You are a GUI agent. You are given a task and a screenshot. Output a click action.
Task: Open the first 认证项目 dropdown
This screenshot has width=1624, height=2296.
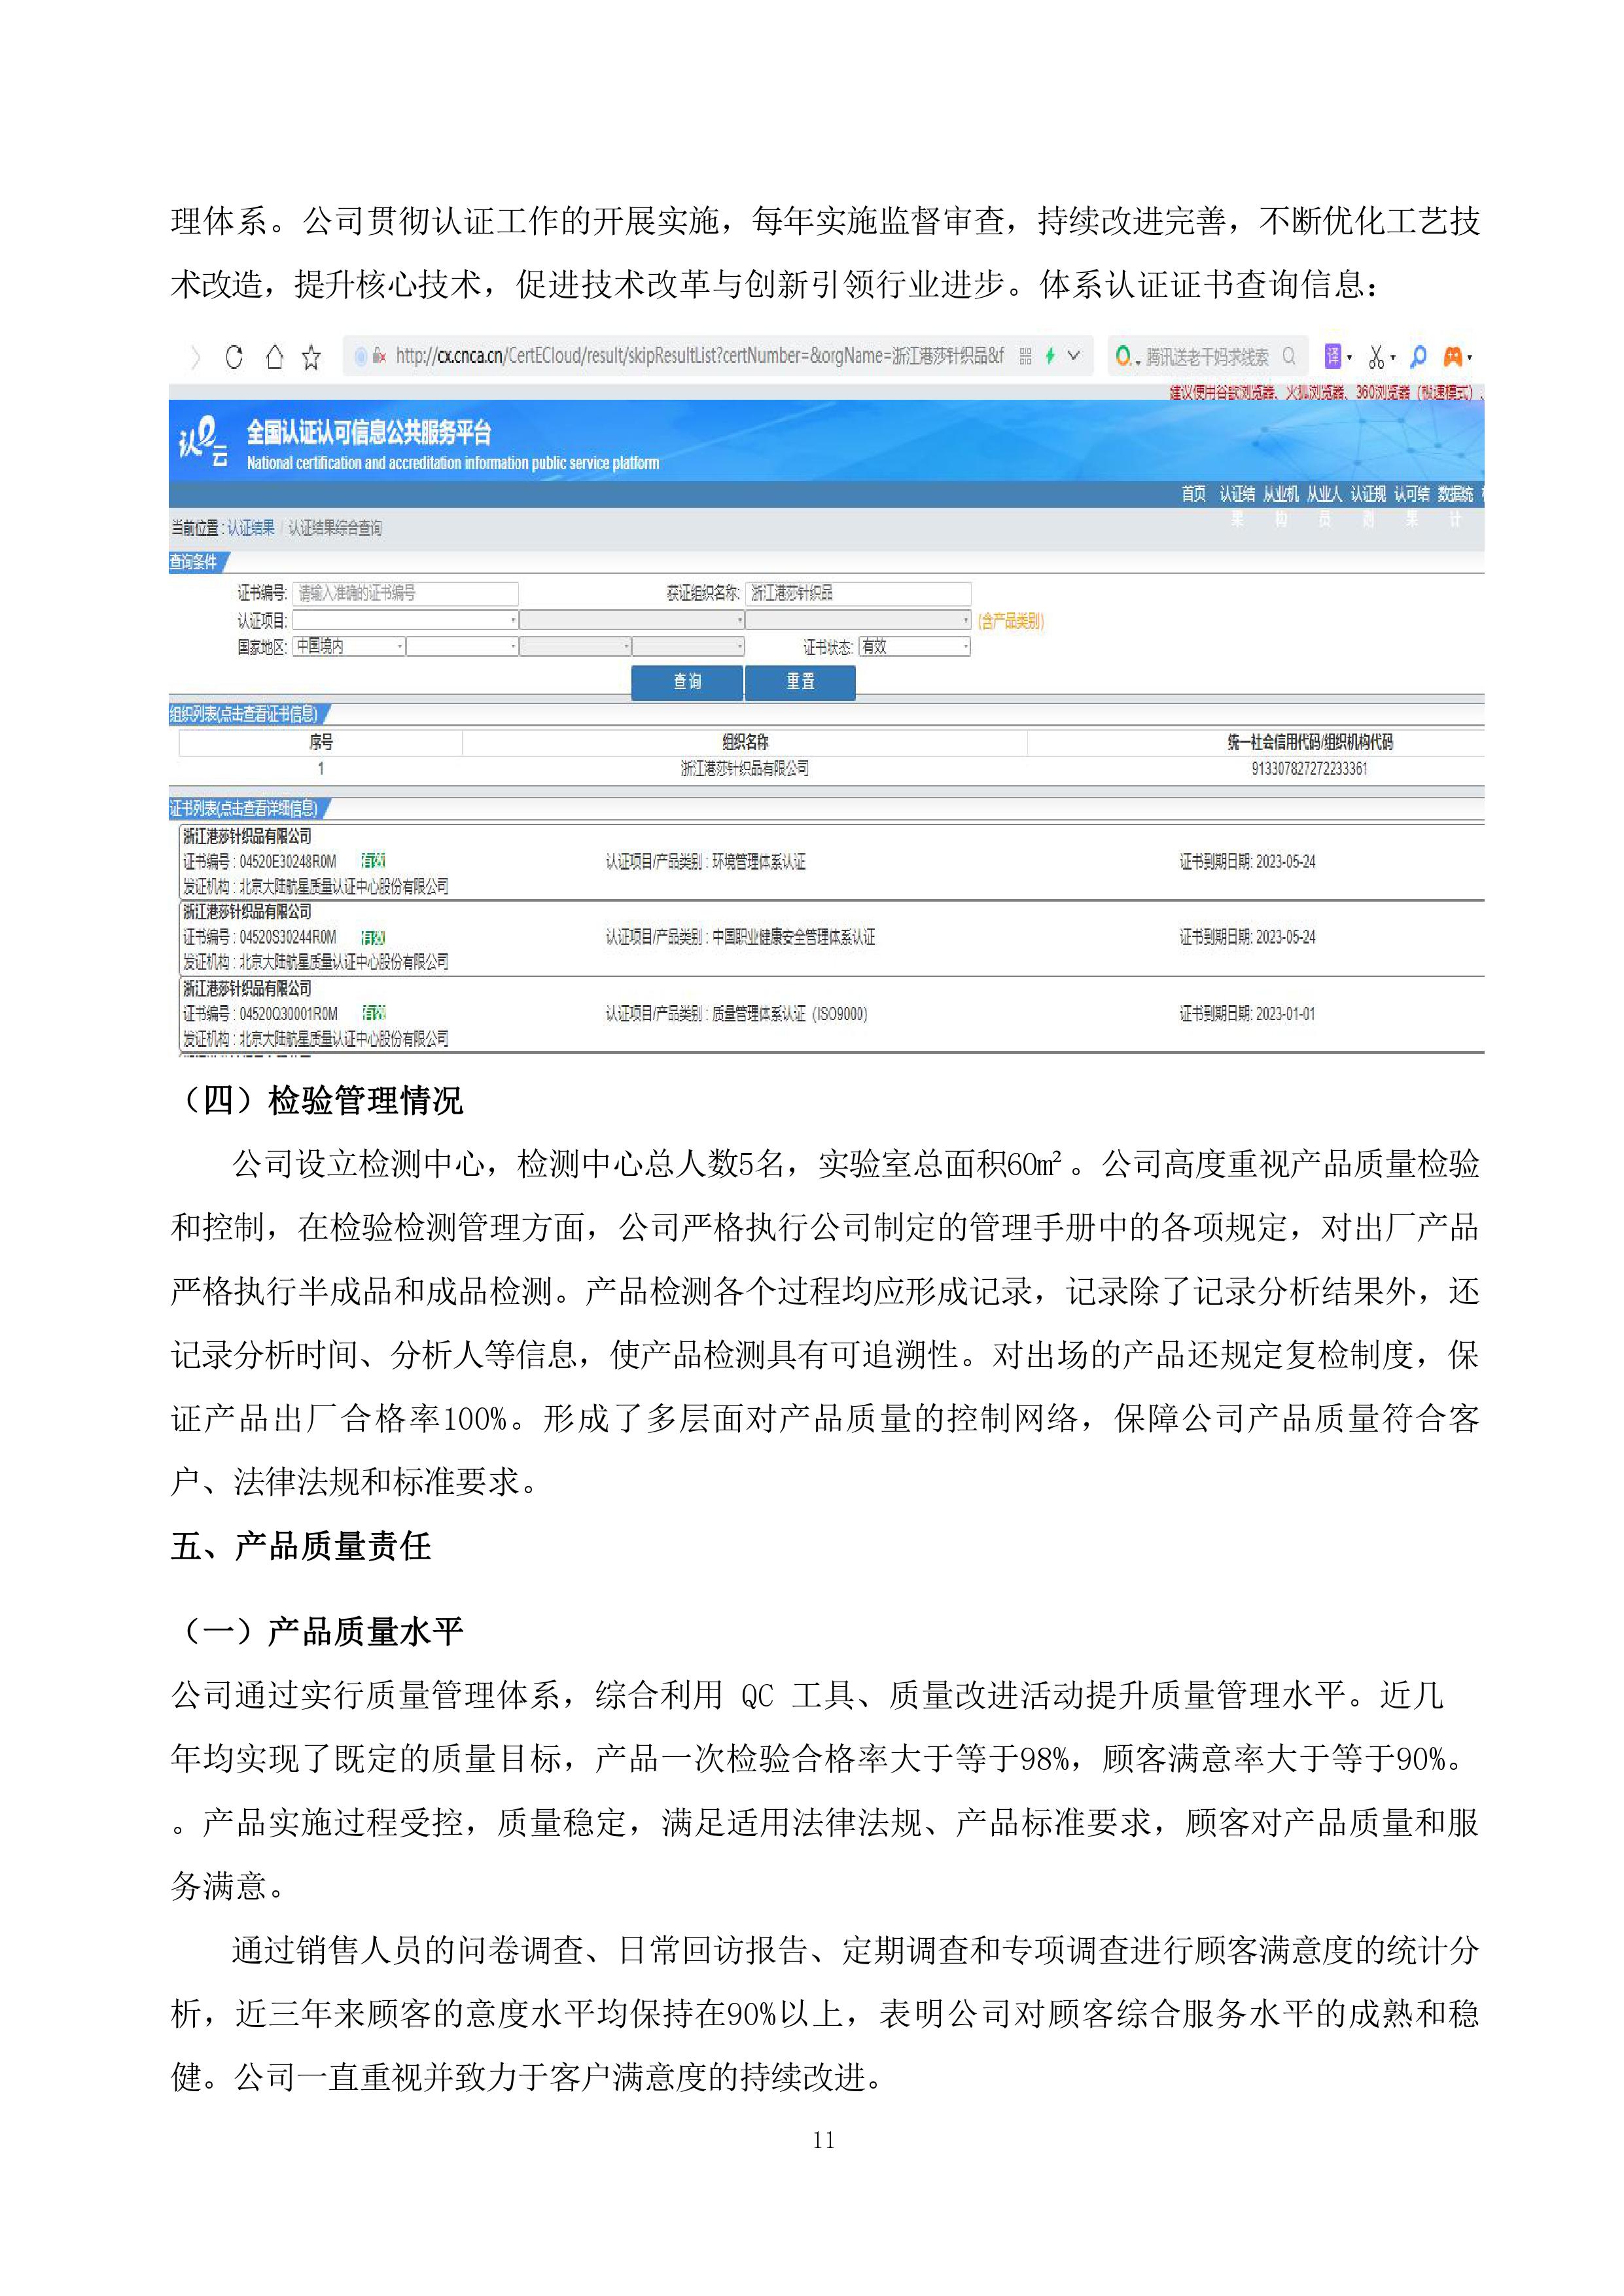405,620
